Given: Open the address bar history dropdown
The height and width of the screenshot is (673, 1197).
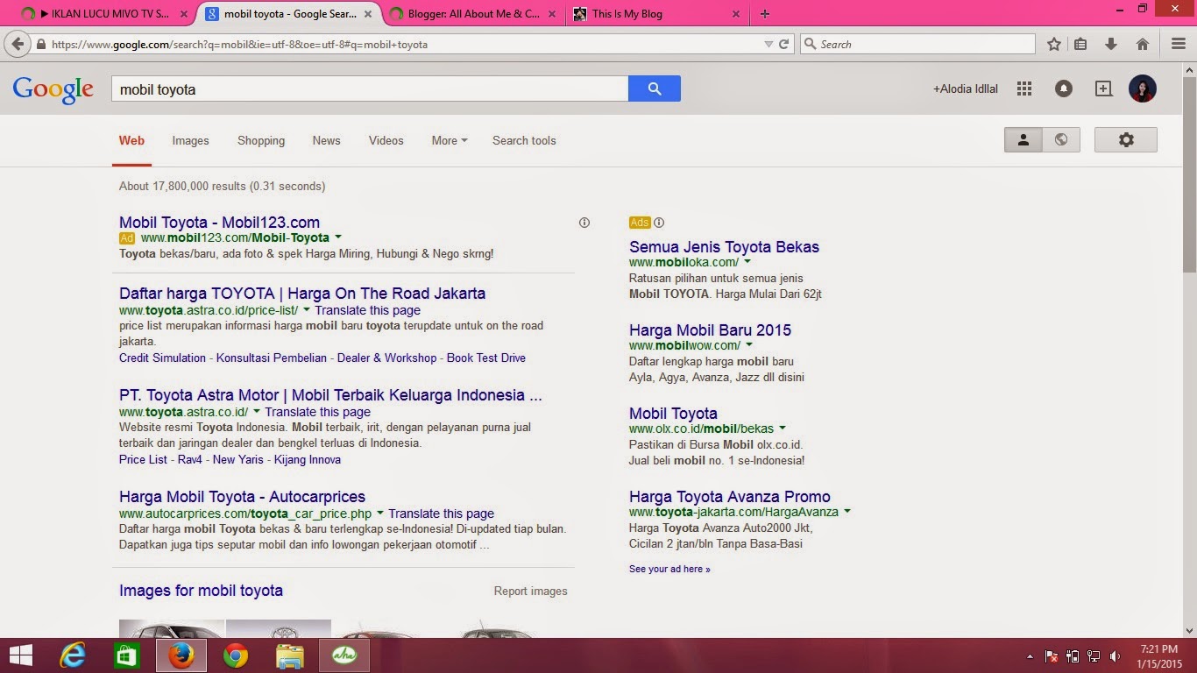Looking at the screenshot, I should click(768, 44).
